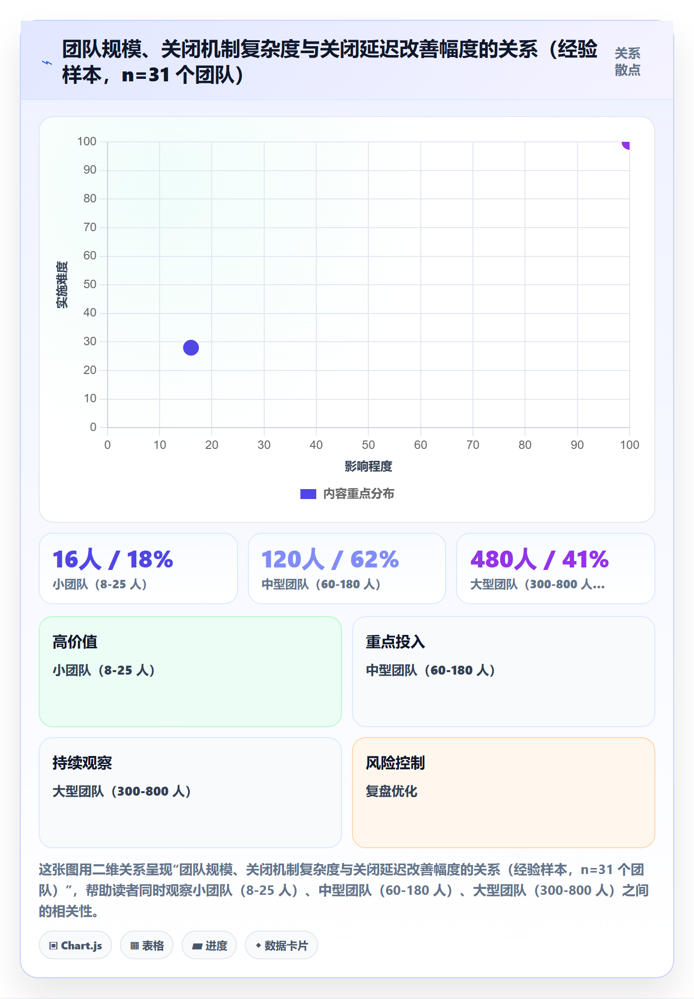Click the diamond icon in 数据卡片 chip
The width and height of the screenshot is (694, 999).
[x=258, y=945]
